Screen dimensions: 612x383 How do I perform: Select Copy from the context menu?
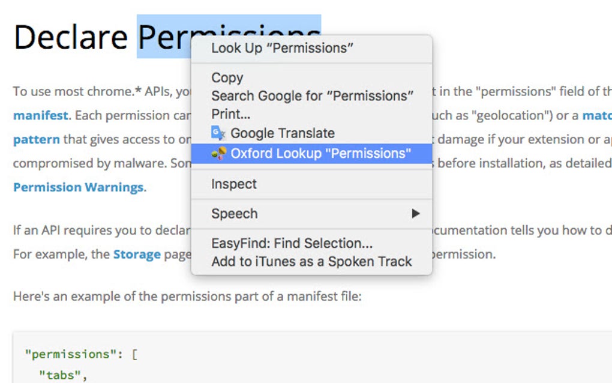pos(227,77)
